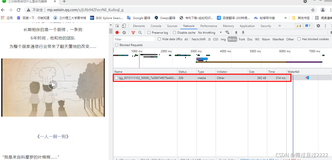The width and height of the screenshot is (332, 160).
Task: Filter requests by All types
Action: (186, 39)
